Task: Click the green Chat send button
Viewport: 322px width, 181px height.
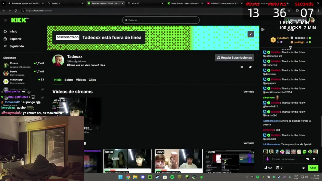Action: click(x=313, y=168)
